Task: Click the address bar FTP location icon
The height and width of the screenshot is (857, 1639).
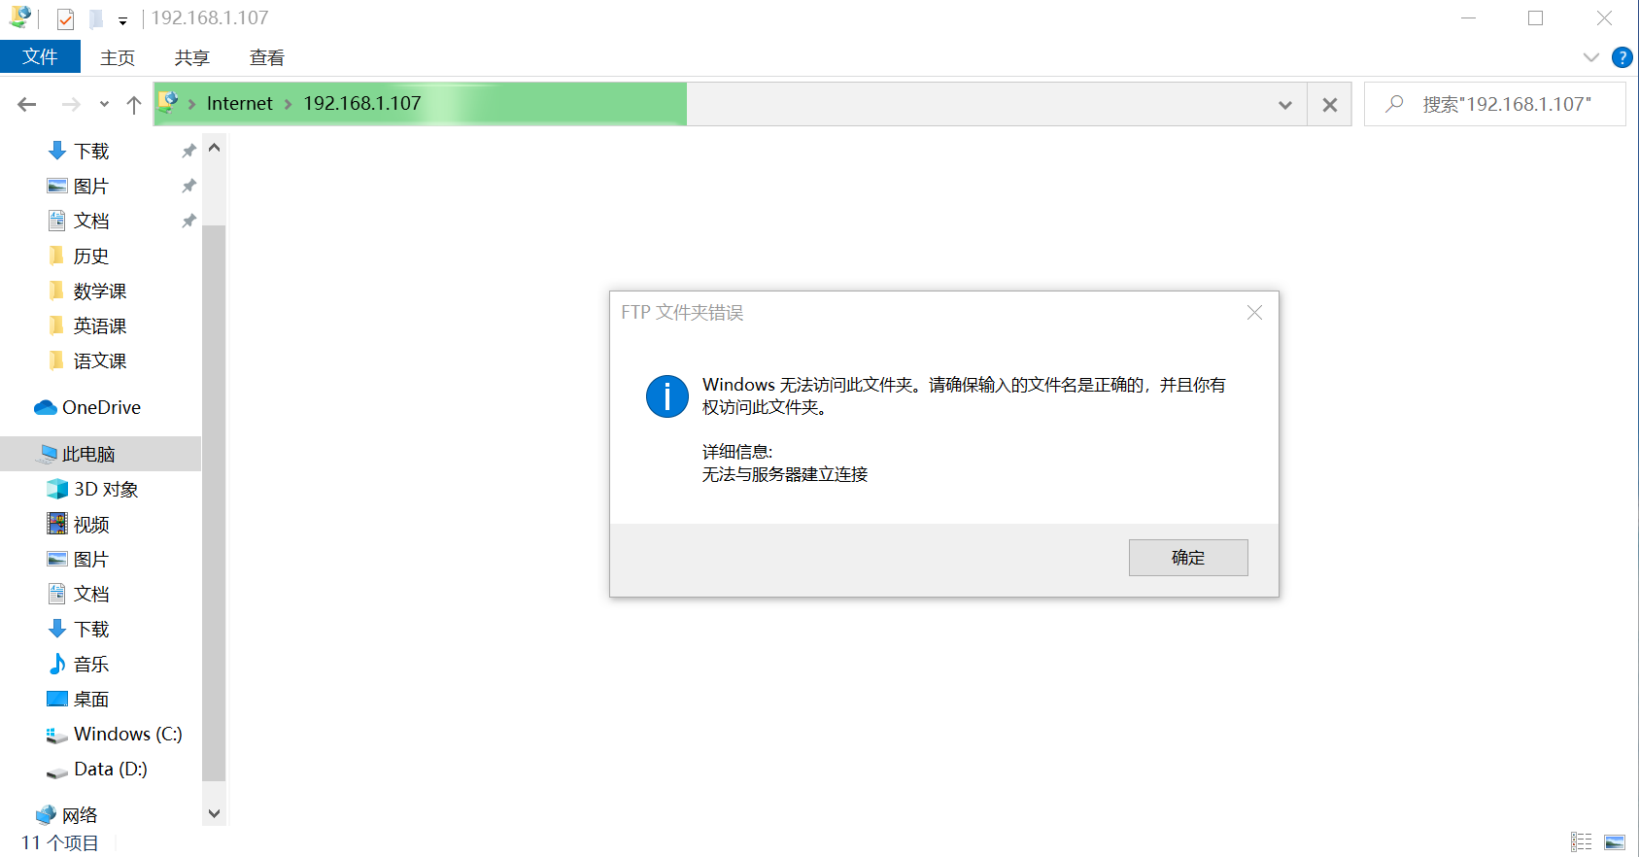Action: point(168,102)
